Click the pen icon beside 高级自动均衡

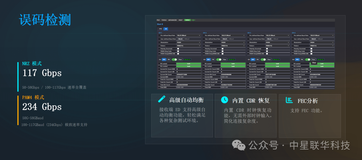(162, 99)
